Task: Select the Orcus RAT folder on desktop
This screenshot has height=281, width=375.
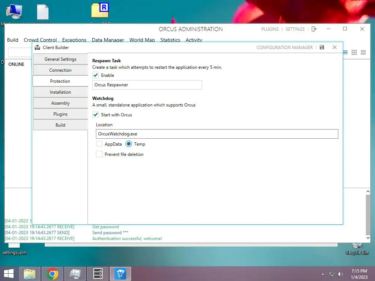Action: [x=100, y=11]
